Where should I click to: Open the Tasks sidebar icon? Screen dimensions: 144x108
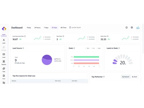pos(4,69)
